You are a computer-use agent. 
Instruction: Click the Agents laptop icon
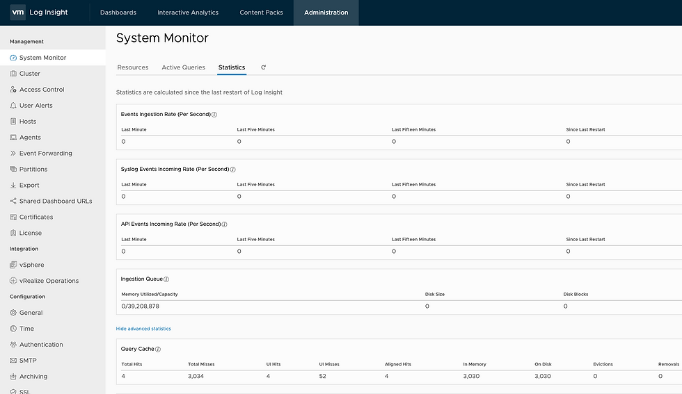[x=13, y=138]
